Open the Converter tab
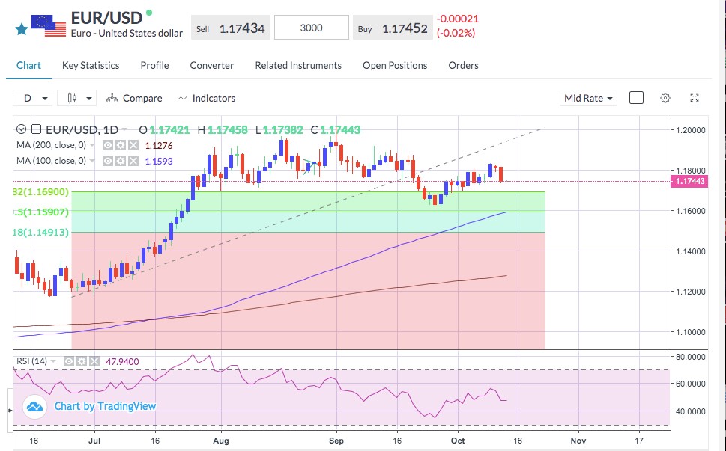The width and height of the screenshot is (726, 451). [x=211, y=65]
